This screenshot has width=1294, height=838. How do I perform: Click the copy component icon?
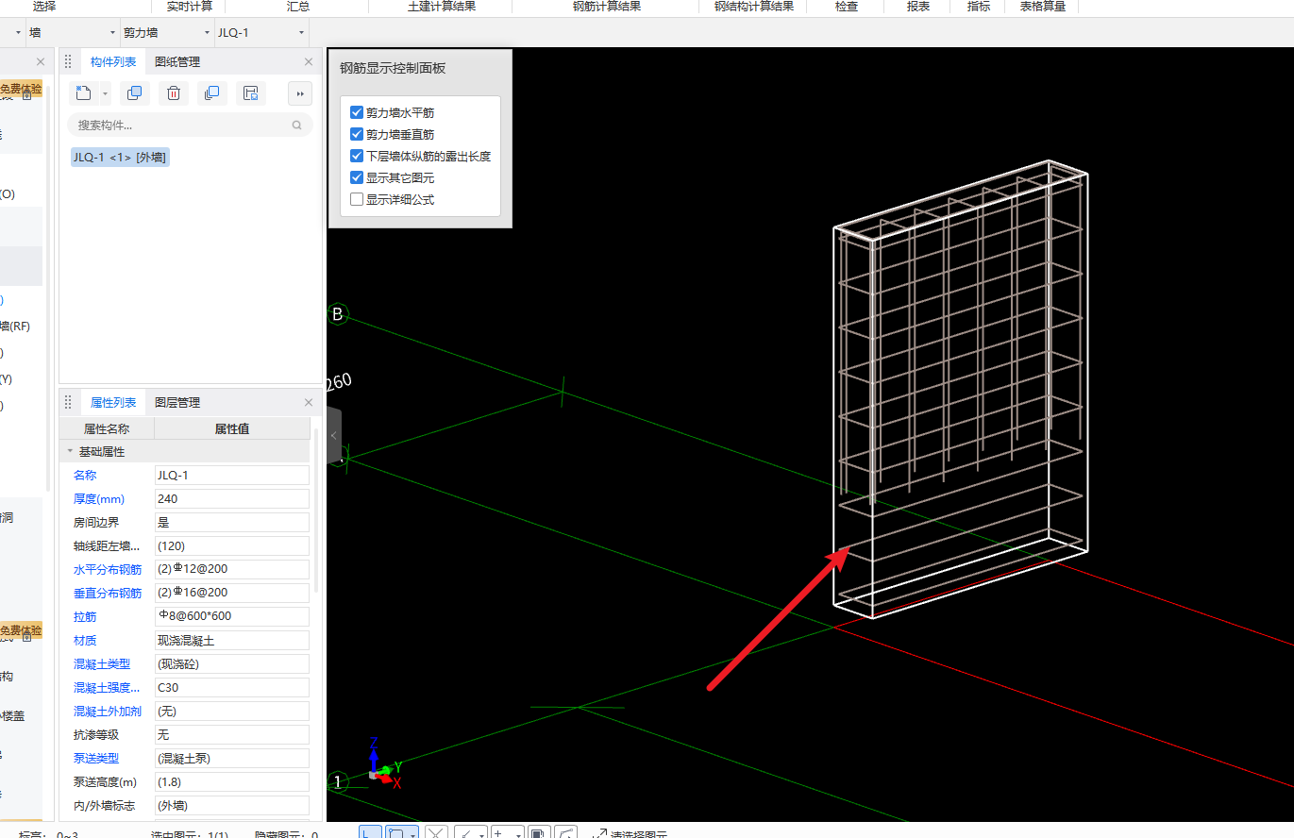pyautogui.click(x=135, y=92)
